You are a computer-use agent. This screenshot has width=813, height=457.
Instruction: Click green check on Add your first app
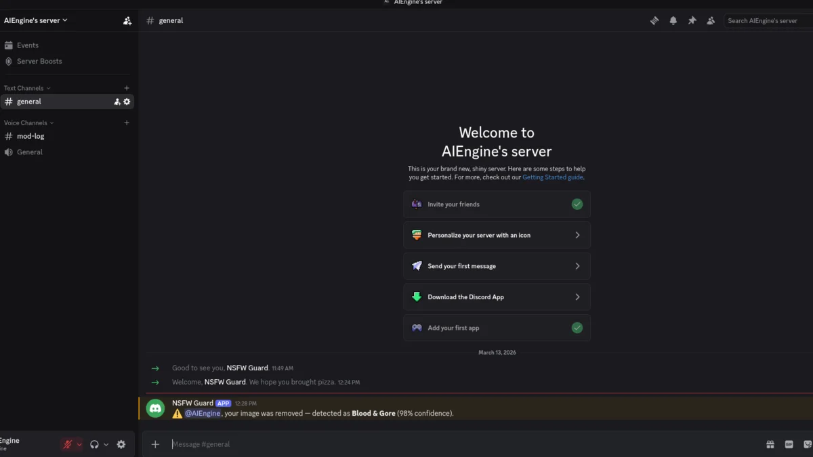(577, 328)
